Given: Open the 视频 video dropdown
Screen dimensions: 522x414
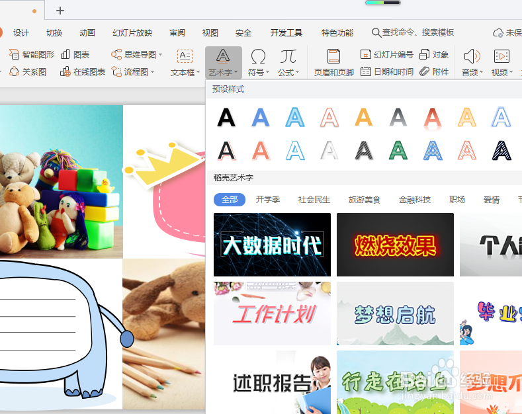Looking at the screenshot, I should 501,63.
